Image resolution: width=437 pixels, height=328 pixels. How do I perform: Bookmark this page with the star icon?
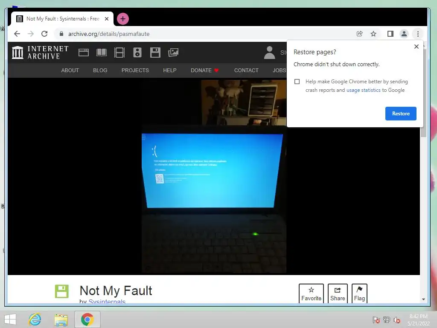point(373,34)
